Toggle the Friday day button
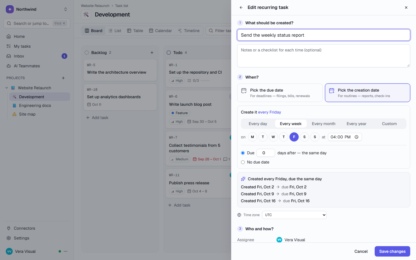This screenshot has width=416, height=260. click(294, 137)
